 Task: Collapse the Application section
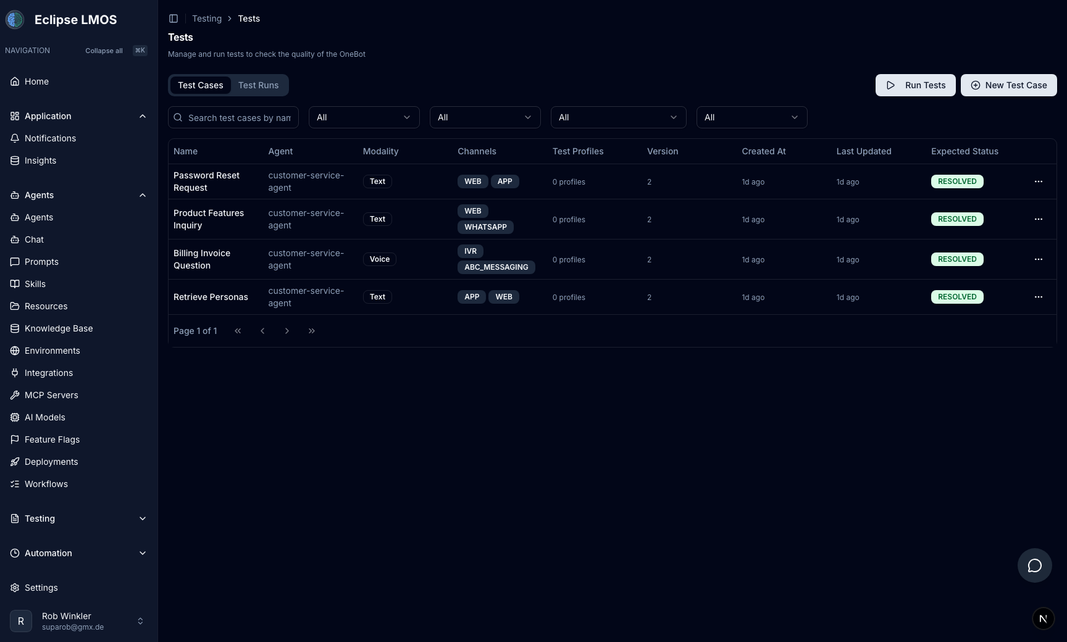click(x=79, y=116)
